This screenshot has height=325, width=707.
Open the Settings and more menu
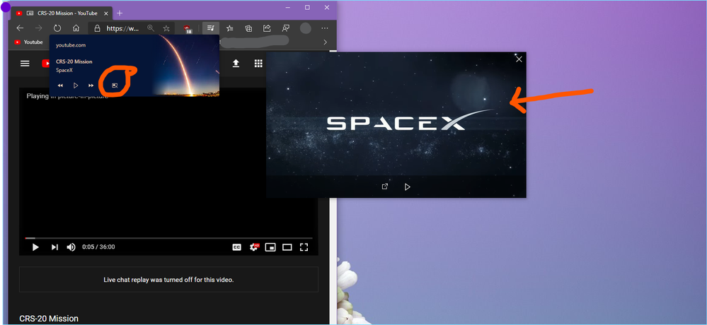click(x=325, y=28)
